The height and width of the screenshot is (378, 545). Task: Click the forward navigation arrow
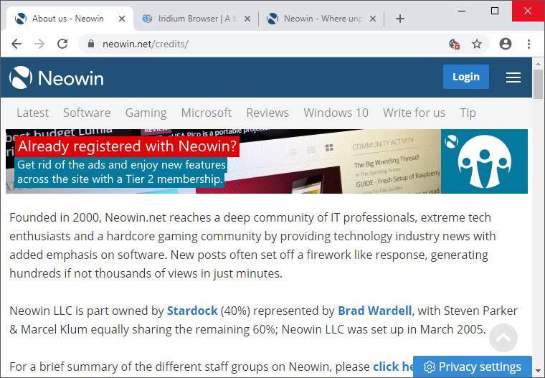pyautogui.click(x=39, y=44)
